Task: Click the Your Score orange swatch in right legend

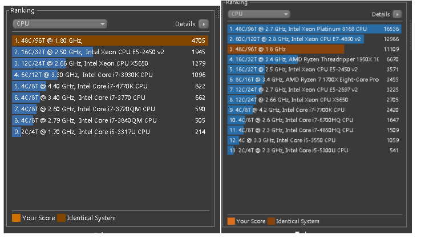Action: pyautogui.click(x=231, y=221)
